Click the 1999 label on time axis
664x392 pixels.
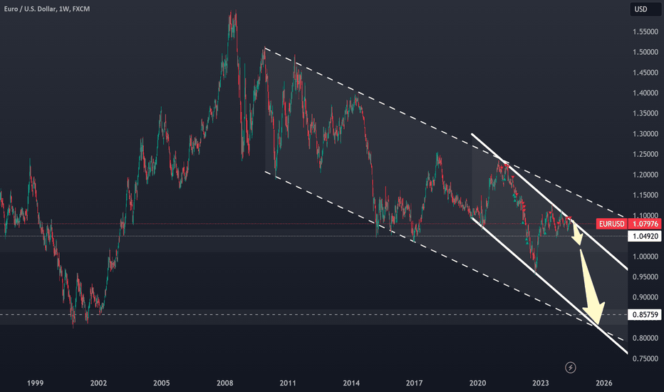[x=35, y=383]
